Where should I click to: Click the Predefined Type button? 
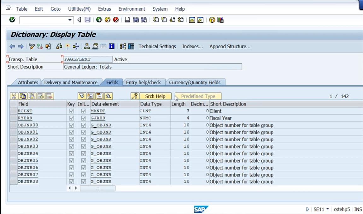click(x=198, y=96)
